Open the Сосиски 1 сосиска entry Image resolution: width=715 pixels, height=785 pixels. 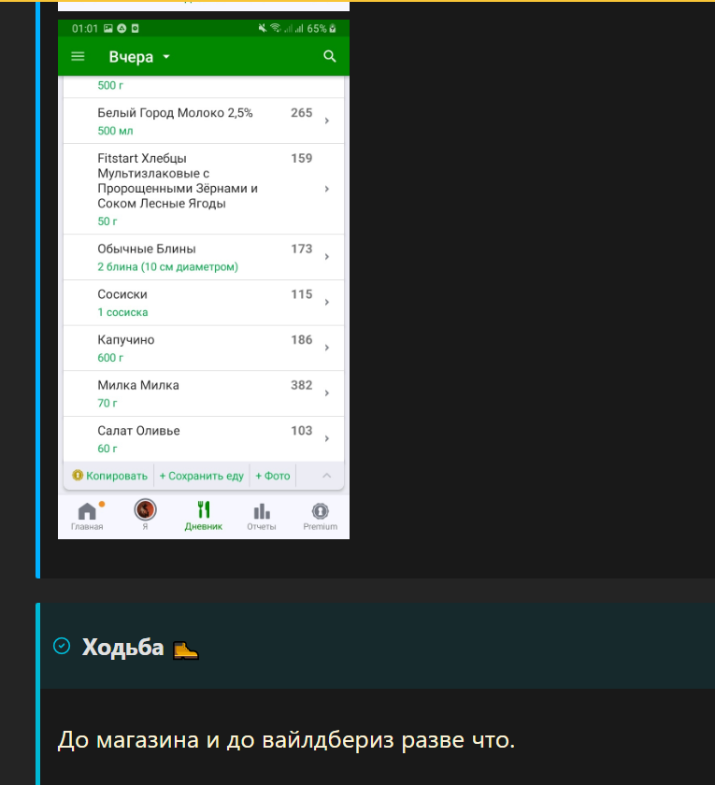[x=204, y=303]
